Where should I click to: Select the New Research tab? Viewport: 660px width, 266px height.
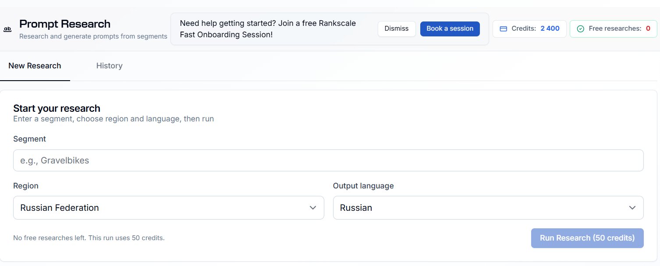tap(35, 66)
